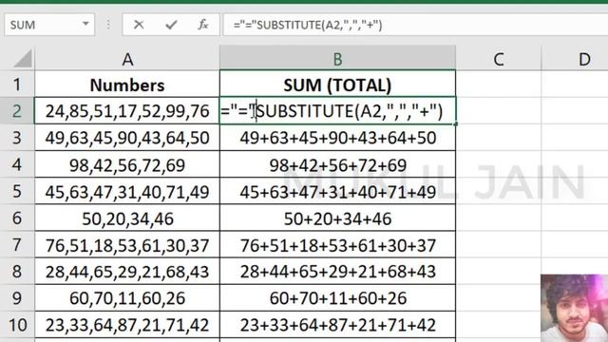608x342 pixels.
Task: Select row 4 header
Action: (17, 164)
